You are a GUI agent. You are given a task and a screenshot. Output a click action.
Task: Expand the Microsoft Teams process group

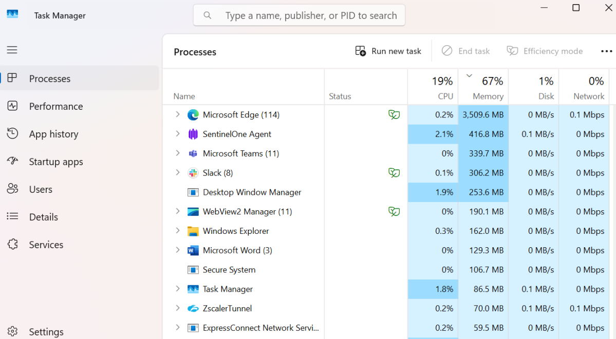[x=177, y=153]
